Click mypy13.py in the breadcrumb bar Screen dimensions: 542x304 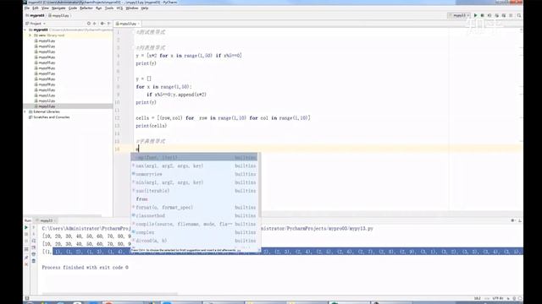coord(59,15)
